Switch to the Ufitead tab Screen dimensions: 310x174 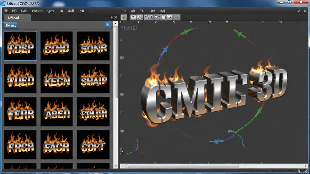coord(17,18)
